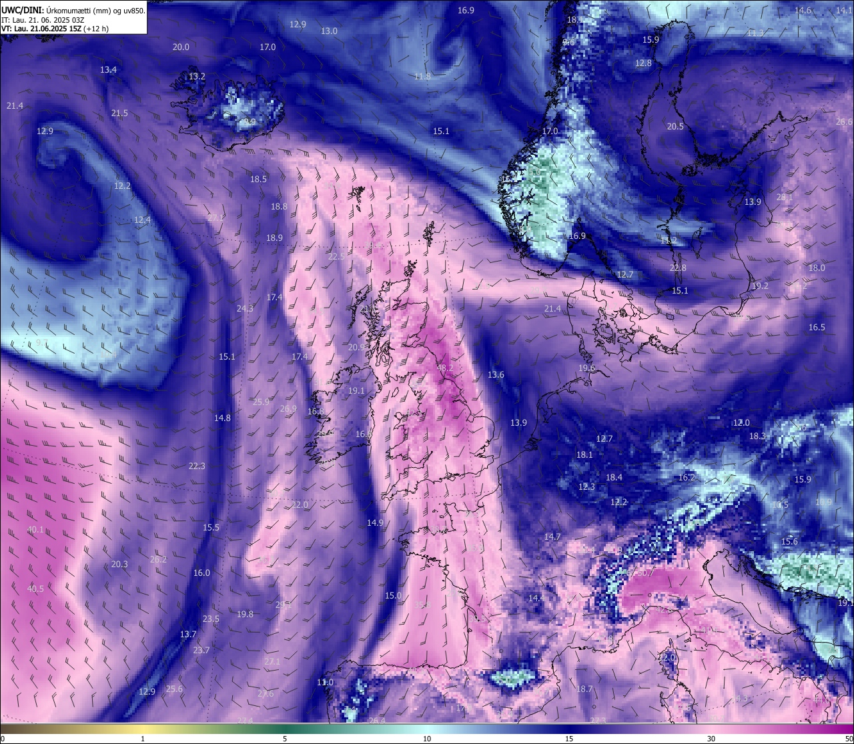Image resolution: width=854 pixels, height=744 pixels.
Task: Click the 21.5 value on the map
Action: (119, 113)
